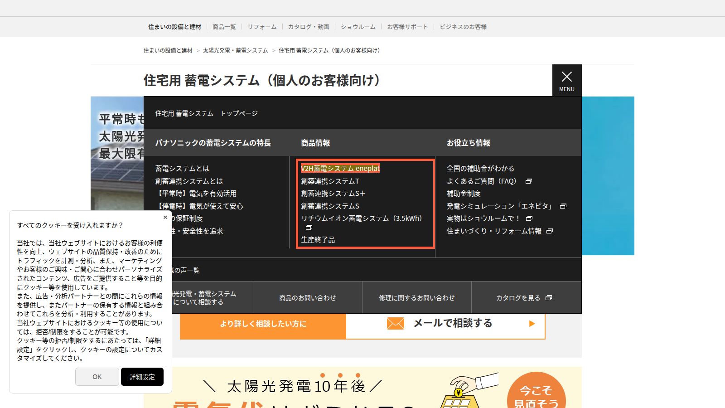Click 今こそ見直そう orange circle
This screenshot has height=408, width=725.
(x=536, y=390)
